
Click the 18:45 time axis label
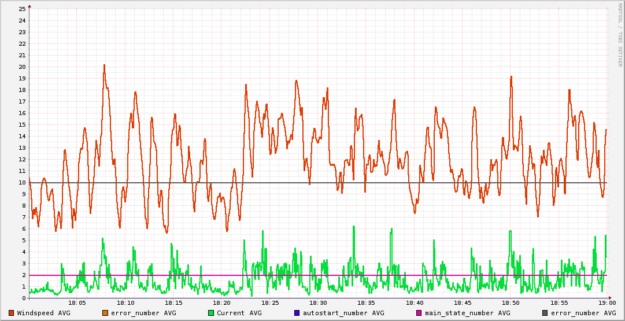[x=463, y=303]
